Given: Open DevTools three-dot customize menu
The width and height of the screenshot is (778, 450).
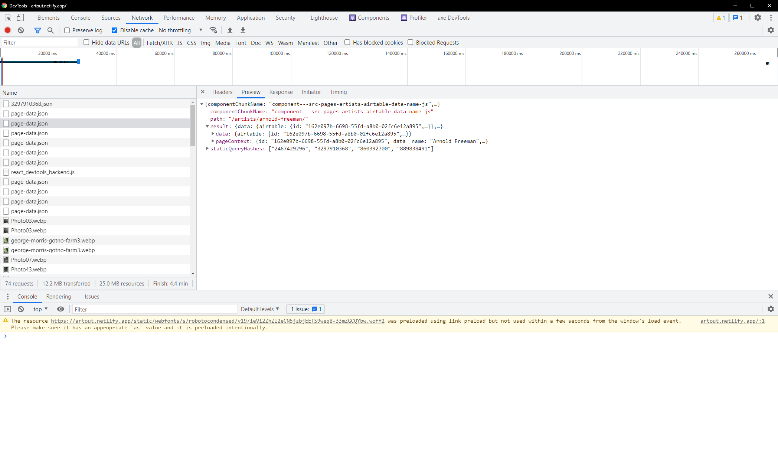Looking at the screenshot, I should 771,17.
